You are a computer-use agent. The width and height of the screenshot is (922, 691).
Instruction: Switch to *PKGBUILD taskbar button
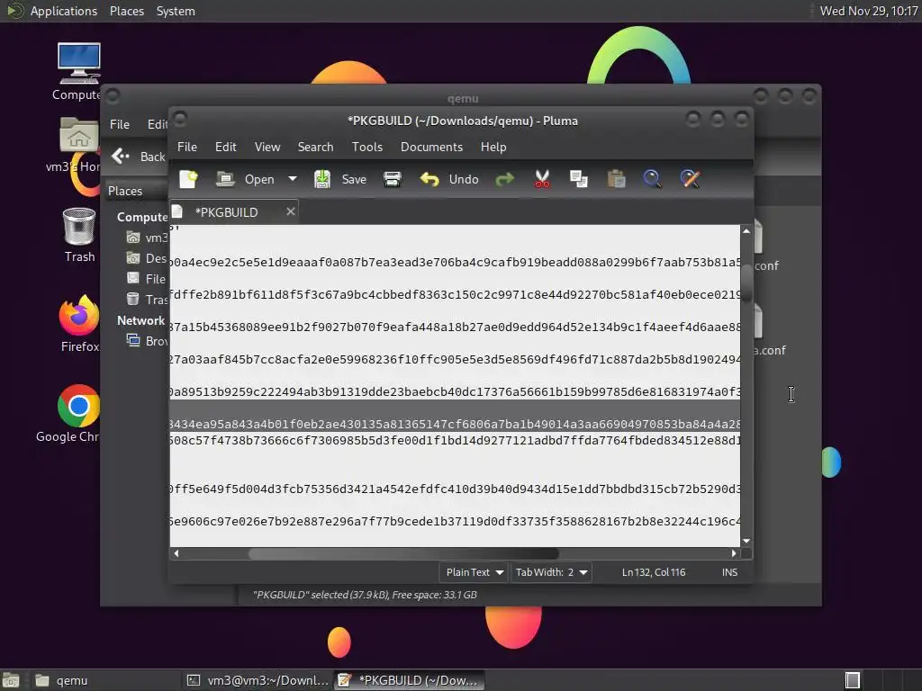pos(410,680)
